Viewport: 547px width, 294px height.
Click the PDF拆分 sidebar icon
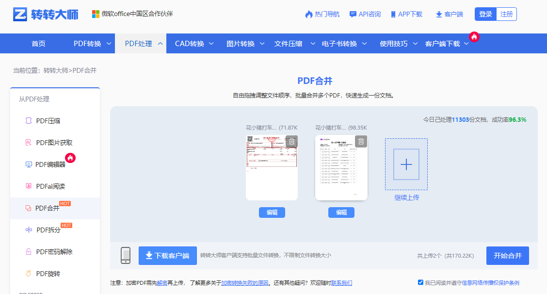click(x=29, y=230)
